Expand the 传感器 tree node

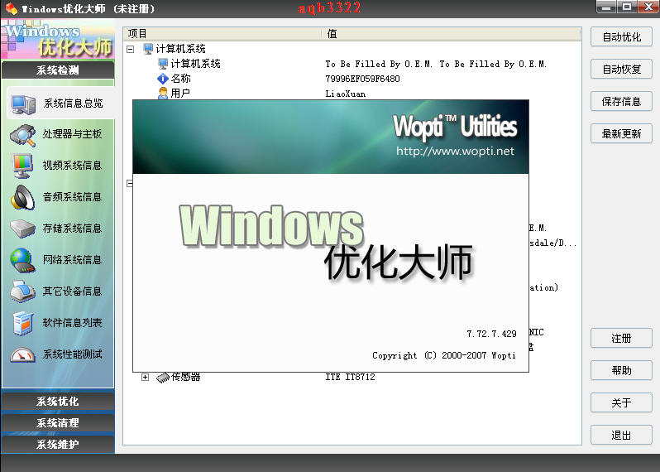click(x=146, y=377)
